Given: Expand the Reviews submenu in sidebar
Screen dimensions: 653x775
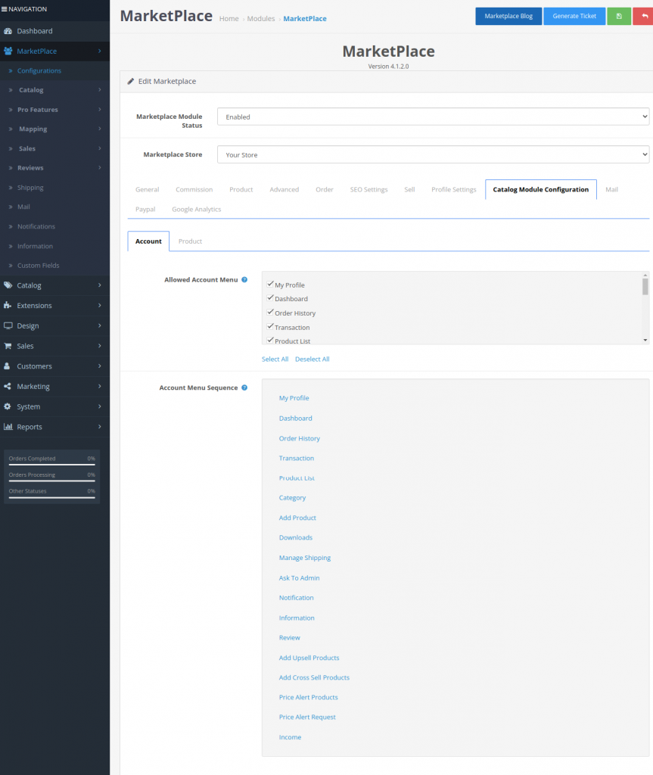Looking at the screenshot, I should coord(99,168).
